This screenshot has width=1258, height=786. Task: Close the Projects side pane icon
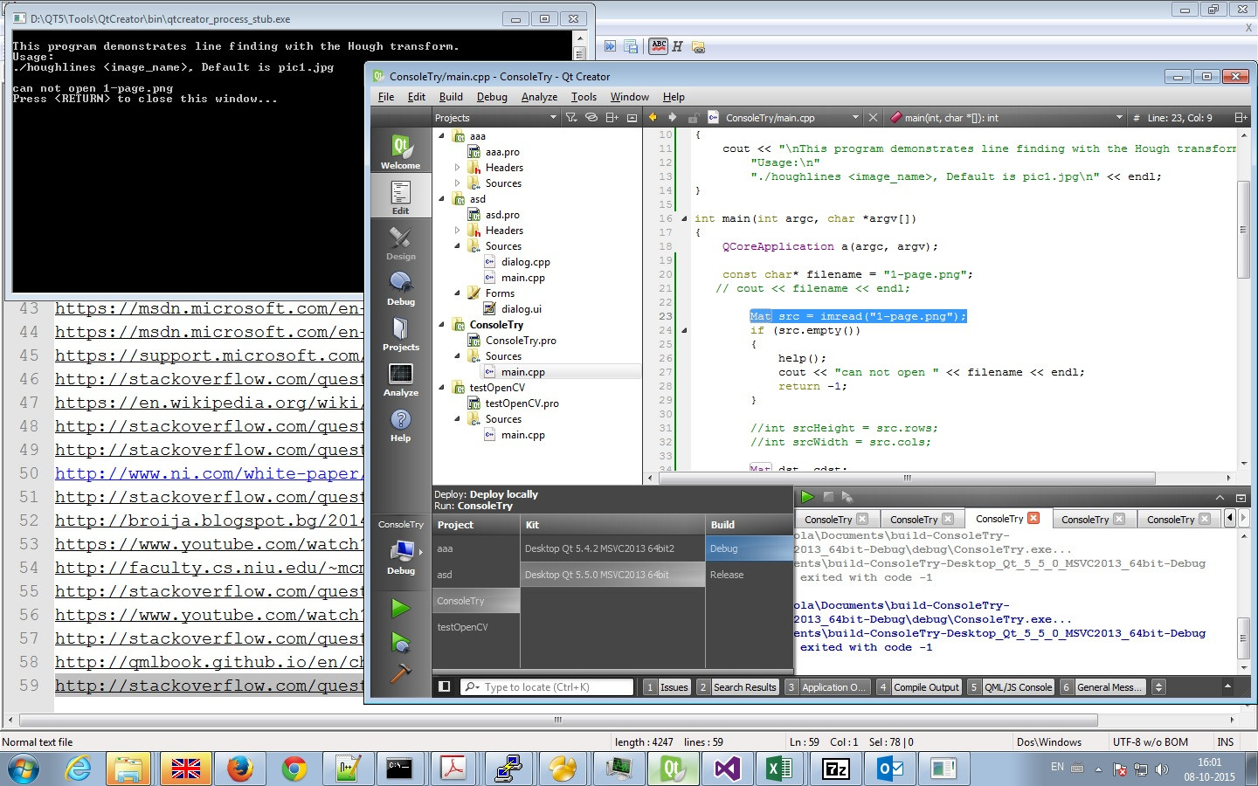[x=632, y=118]
